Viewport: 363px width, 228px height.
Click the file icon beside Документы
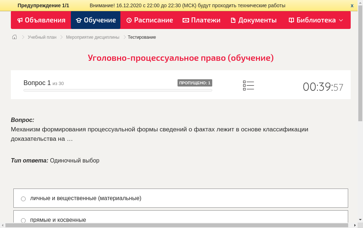[233, 20]
